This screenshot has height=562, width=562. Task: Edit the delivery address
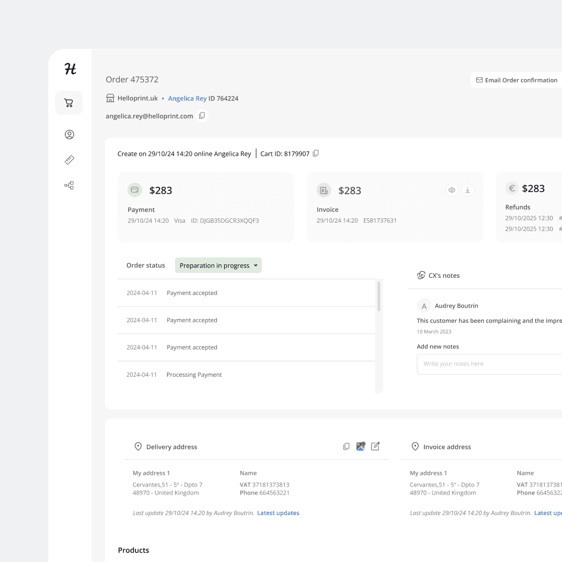pyautogui.click(x=375, y=446)
